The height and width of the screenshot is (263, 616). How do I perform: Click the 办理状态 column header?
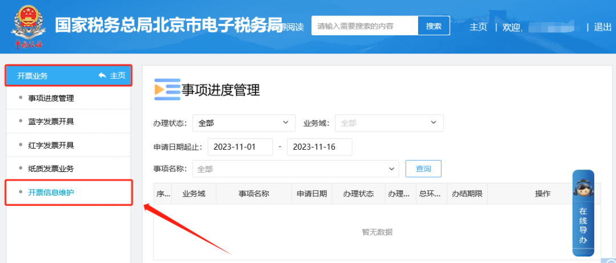tap(358, 194)
